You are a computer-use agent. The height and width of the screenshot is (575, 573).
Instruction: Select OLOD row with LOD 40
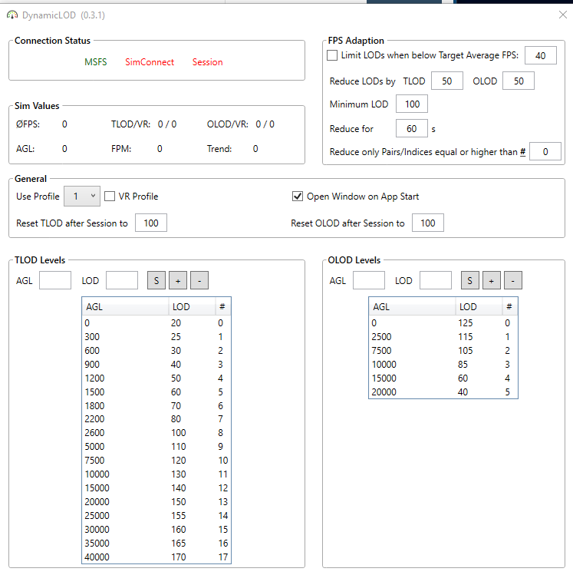[x=443, y=392]
